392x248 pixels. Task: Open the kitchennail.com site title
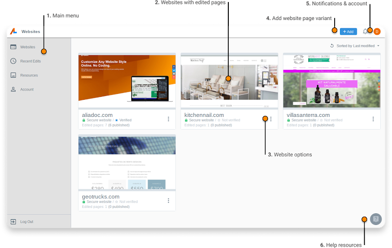click(204, 115)
